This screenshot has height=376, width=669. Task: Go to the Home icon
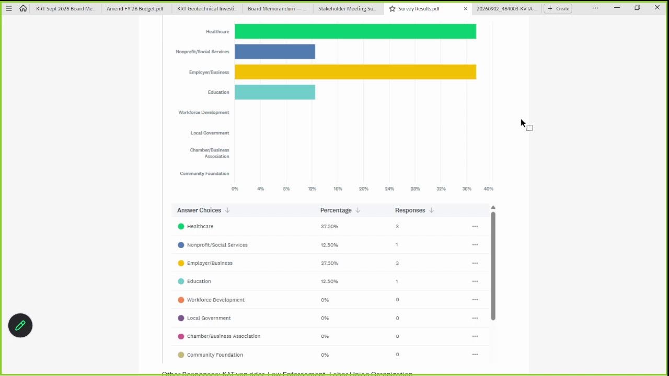coord(23,8)
